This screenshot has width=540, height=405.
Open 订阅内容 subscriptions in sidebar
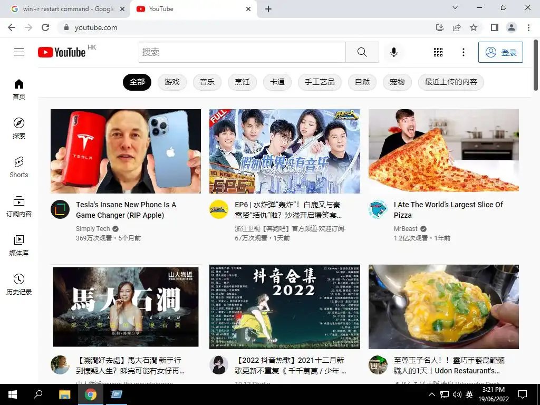(19, 207)
